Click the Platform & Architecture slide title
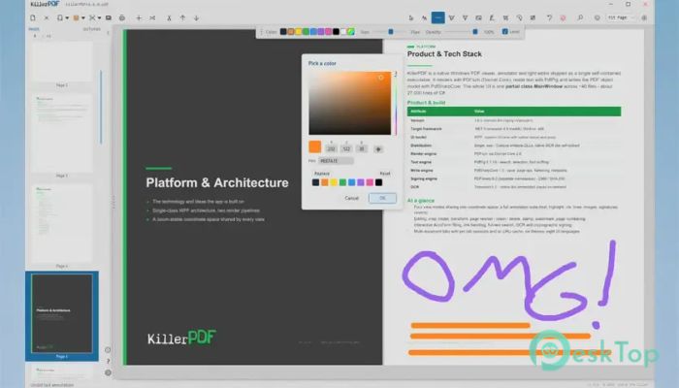 point(217,182)
